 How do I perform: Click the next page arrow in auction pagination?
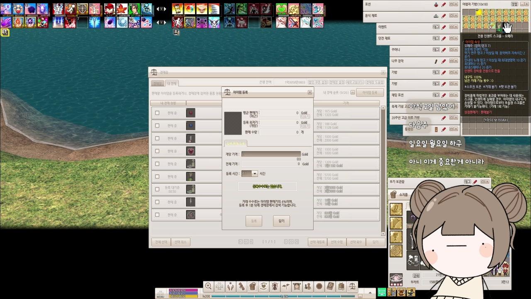click(285, 242)
